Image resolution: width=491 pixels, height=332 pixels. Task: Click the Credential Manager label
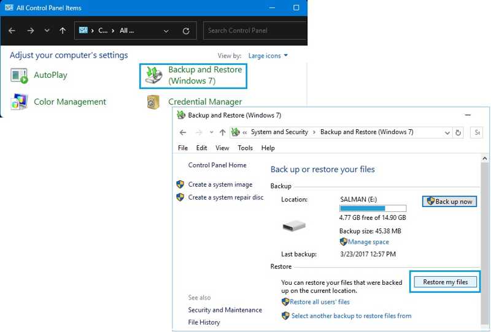[x=205, y=102]
